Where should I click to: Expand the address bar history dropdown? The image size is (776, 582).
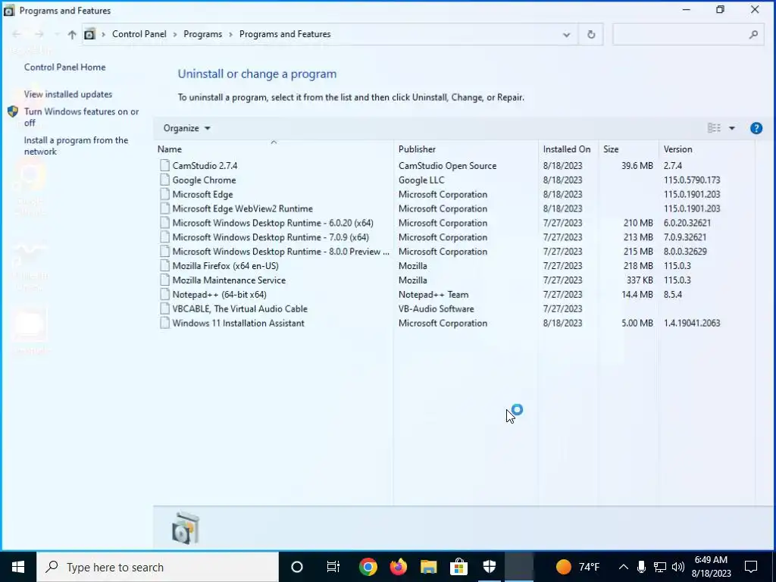click(566, 35)
